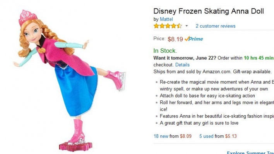Viewport: 274px width, 154px height.
Task: Click the $8.19 price
Action: click(175, 39)
